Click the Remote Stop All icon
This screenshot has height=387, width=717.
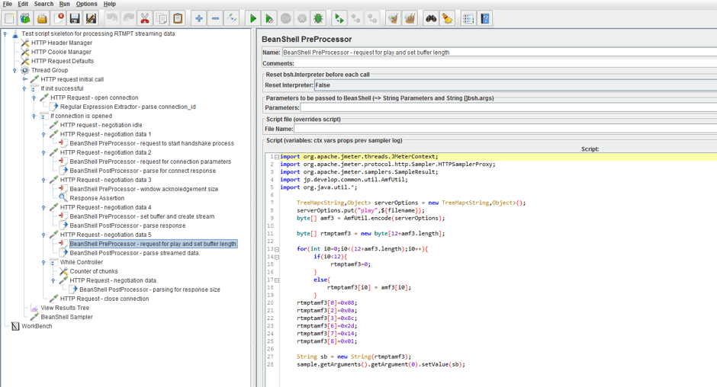pyautogui.click(x=355, y=19)
